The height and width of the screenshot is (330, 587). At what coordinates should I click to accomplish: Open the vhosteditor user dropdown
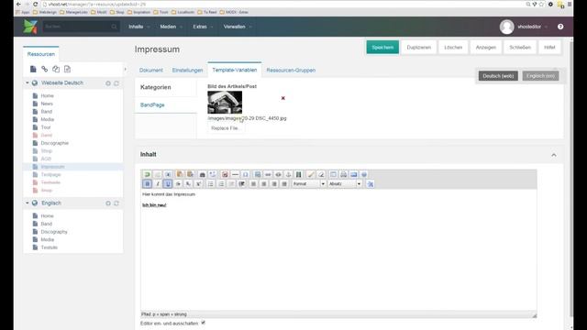coord(532,27)
